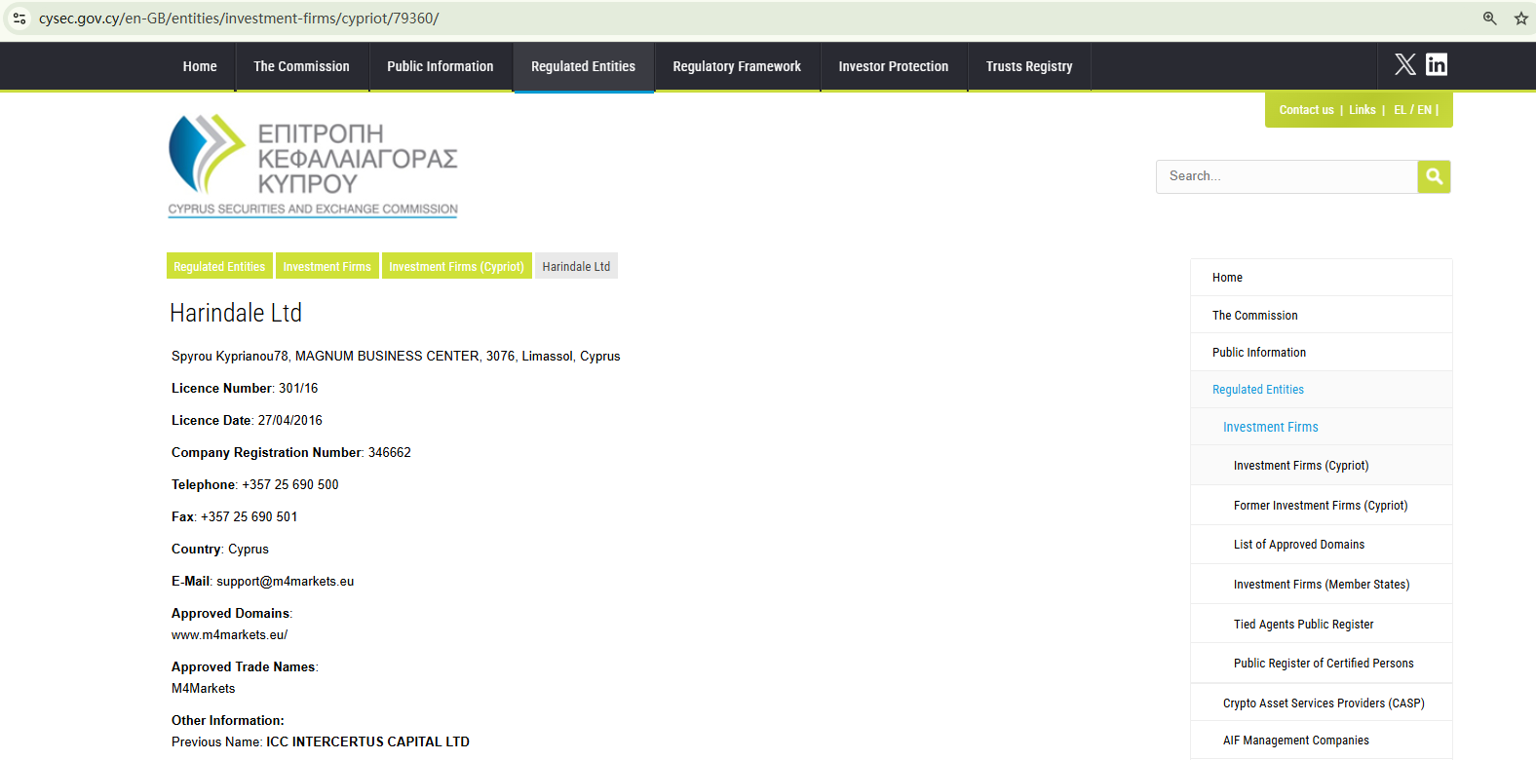Click company registration number 346662
The height and width of the screenshot is (760, 1536).
[390, 452]
